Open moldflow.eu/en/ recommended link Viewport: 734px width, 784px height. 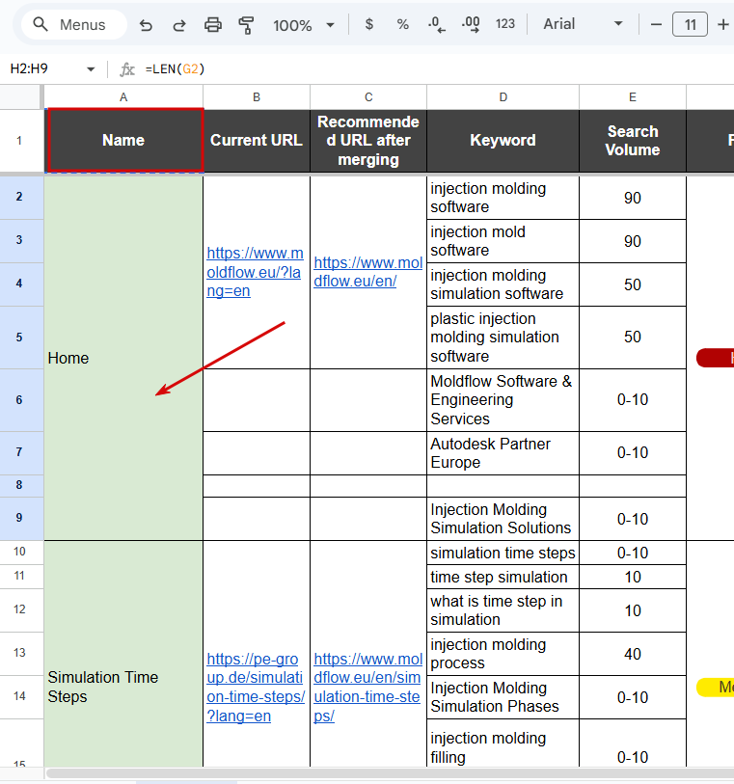pyautogui.click(x=368, y=272)
